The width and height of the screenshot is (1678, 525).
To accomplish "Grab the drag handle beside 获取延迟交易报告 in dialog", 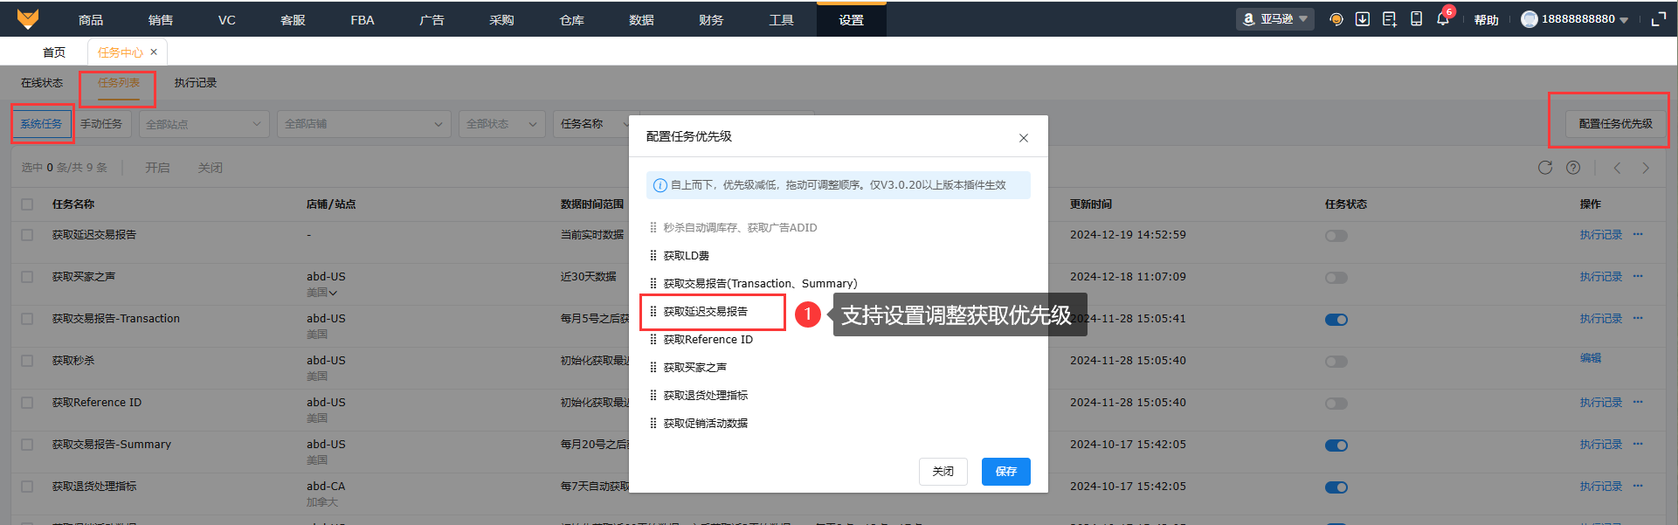I will (653, 312).
